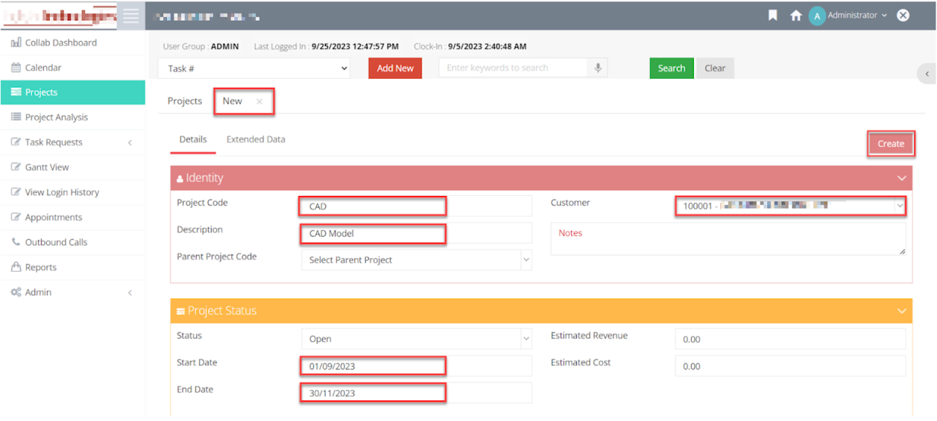Open the Customer dropdown

coord(790,206)
